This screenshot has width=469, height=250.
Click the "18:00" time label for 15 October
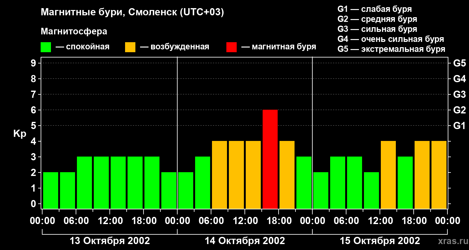[414, 221]
